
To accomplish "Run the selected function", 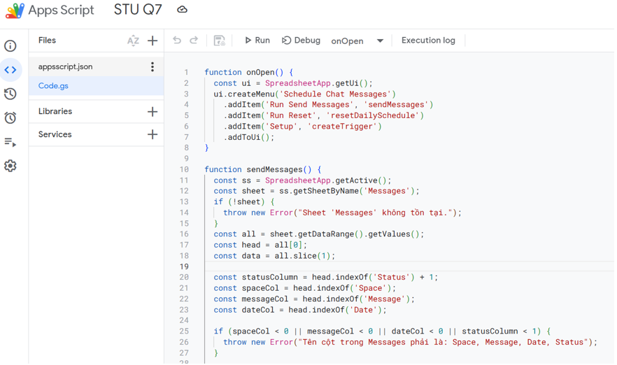I will [257, 41].
